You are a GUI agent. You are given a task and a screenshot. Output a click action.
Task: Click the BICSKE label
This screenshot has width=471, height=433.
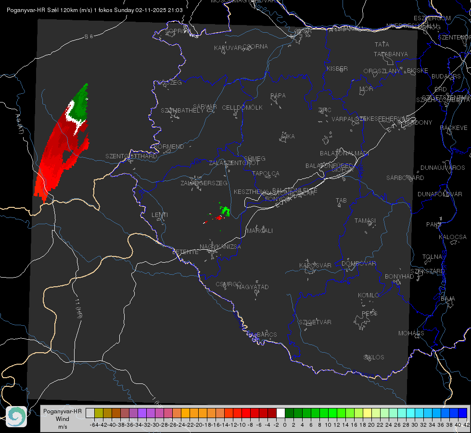418,70
